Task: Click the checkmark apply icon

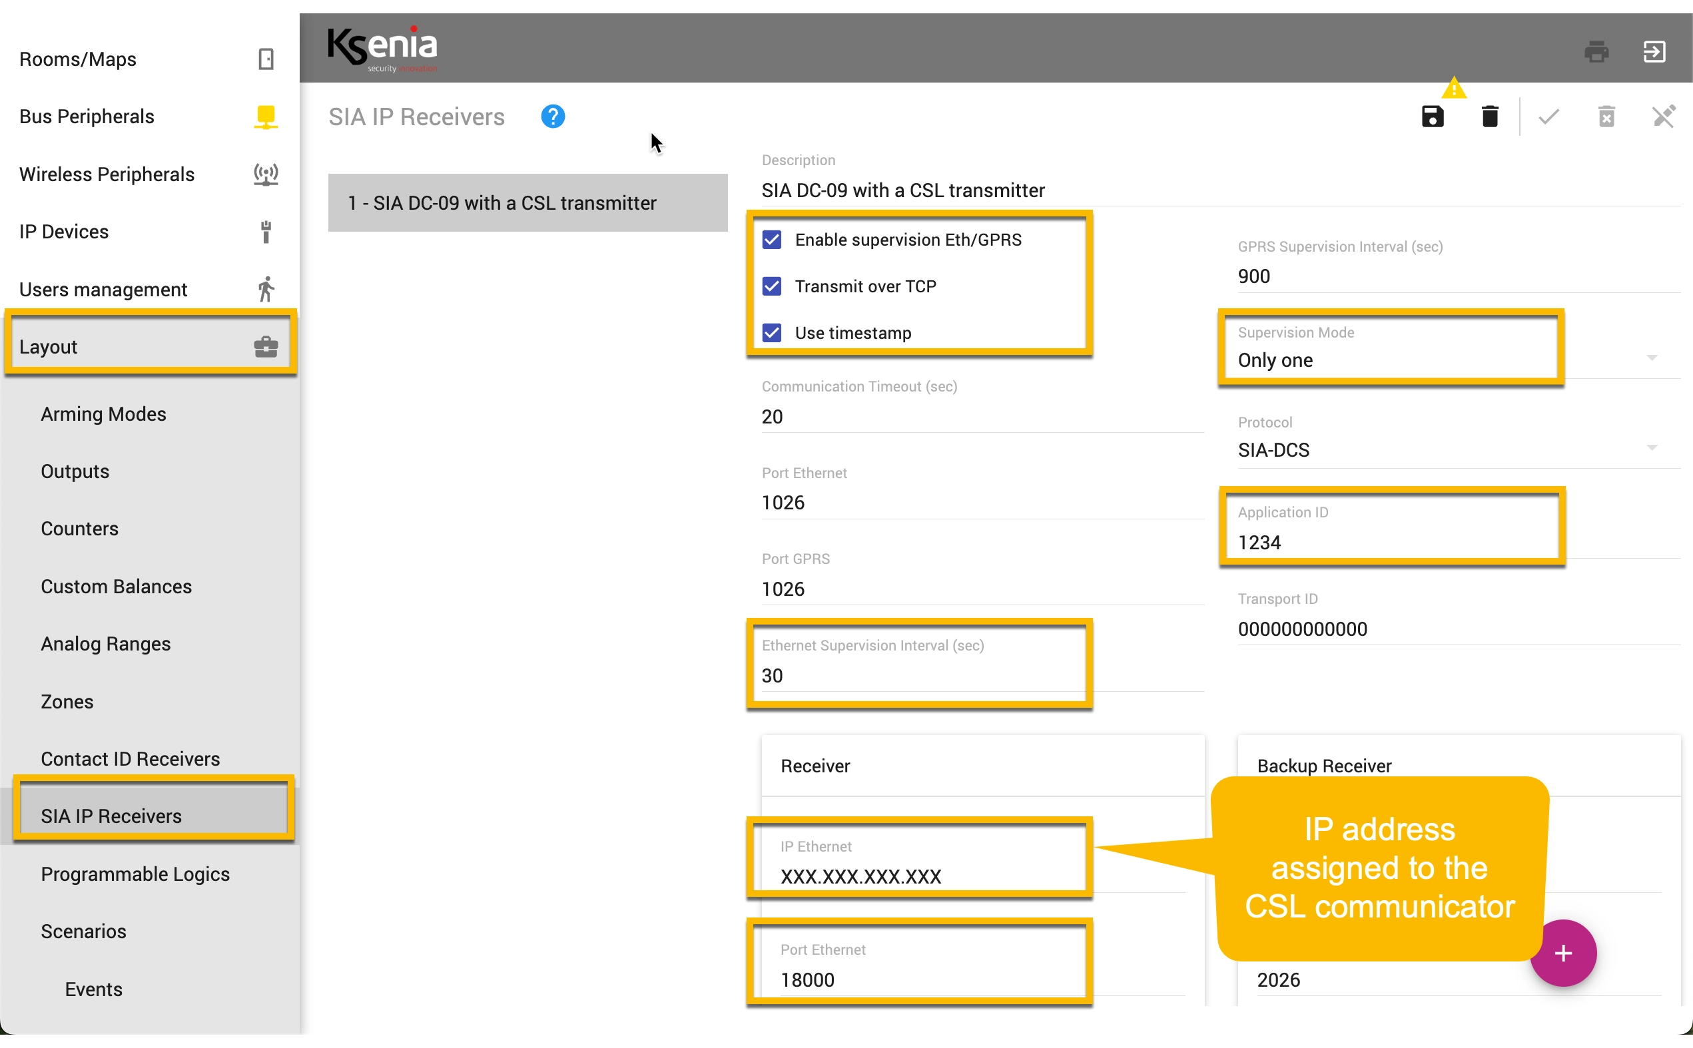Action: (1548, 117)
